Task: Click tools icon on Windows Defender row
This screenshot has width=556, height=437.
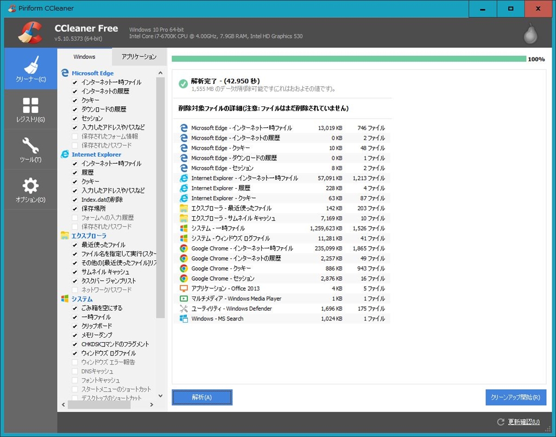Action: pos(184,309)
